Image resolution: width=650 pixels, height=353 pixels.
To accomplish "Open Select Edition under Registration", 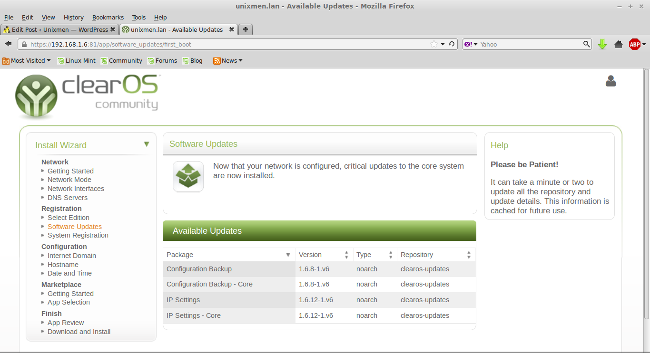I will [69, 218].
